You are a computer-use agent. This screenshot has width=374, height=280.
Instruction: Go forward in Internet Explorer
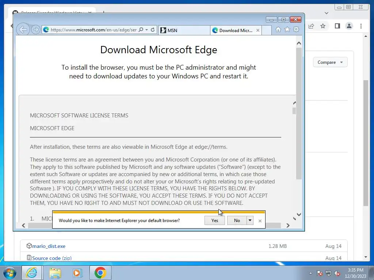point(35,30)
